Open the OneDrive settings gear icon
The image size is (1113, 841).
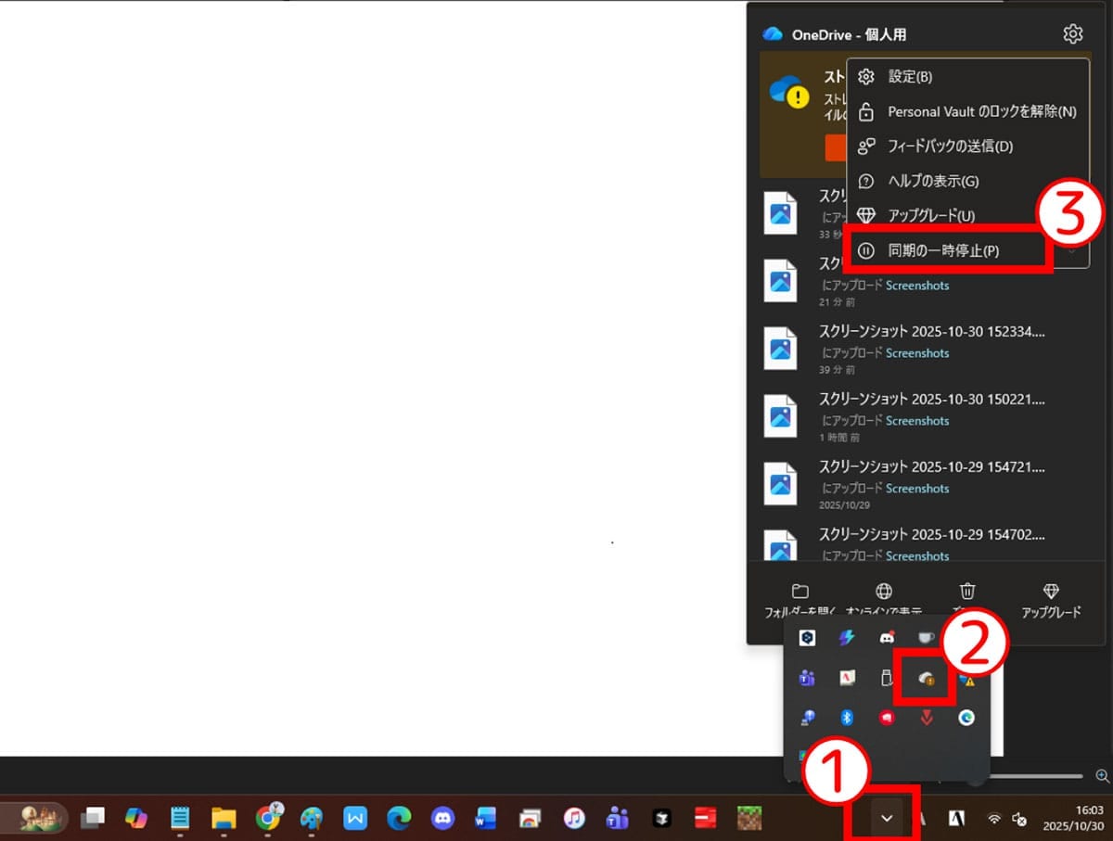tap(1073, 33)
